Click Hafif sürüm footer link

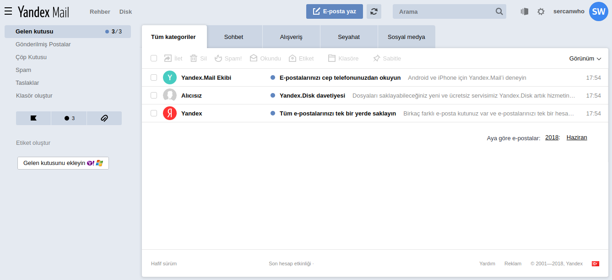[x=164, y=264]
